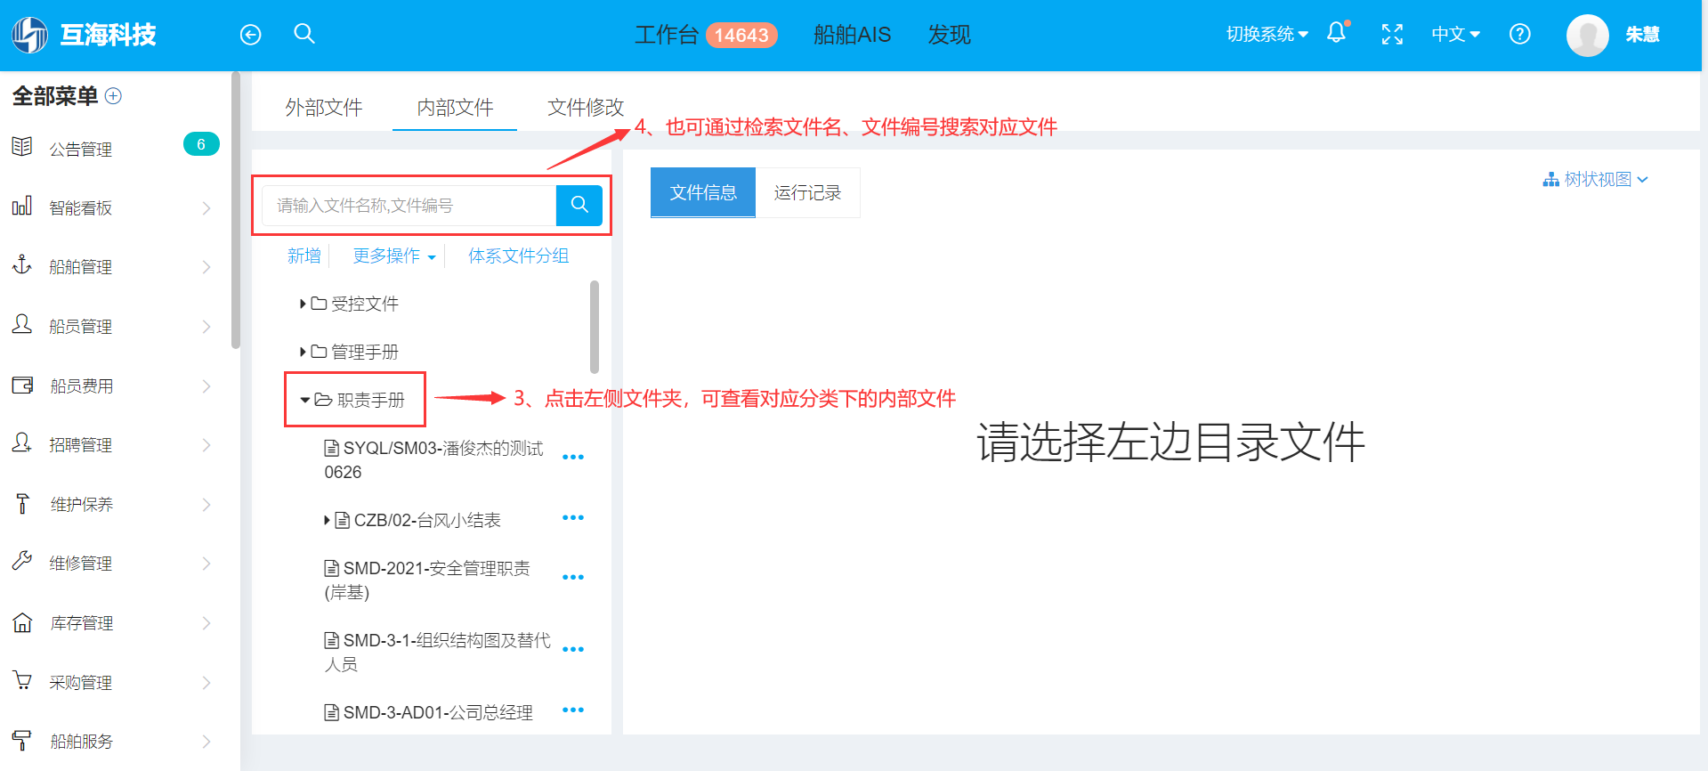The image size is (1708, 771).
Task: Switch to the 文件修改 tab
Action: point(586,108)
